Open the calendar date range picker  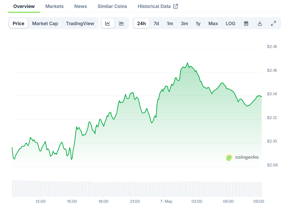tap(246, 23)
